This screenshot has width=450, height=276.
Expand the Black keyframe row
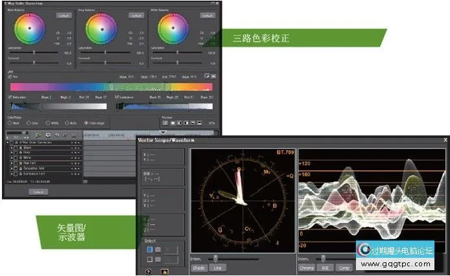[x=12, y=147]
